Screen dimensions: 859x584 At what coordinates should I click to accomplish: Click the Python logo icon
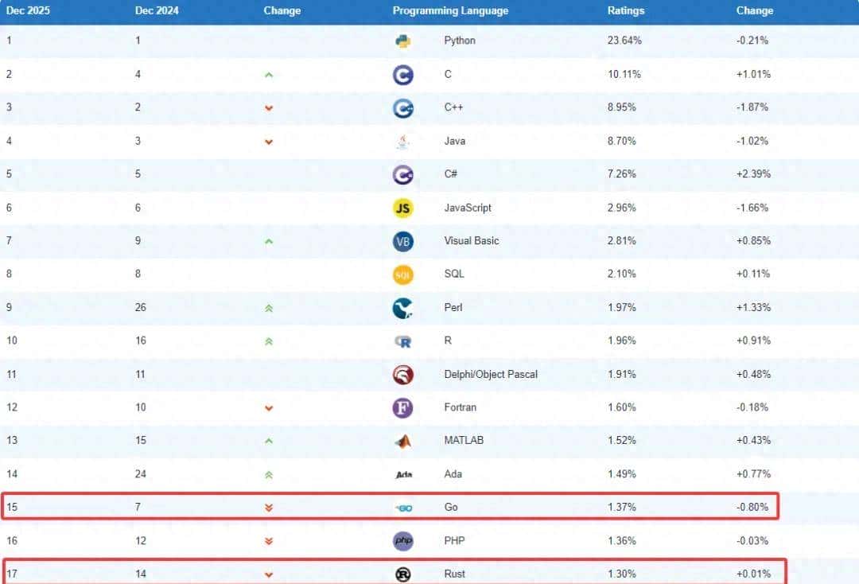(403, 41)
